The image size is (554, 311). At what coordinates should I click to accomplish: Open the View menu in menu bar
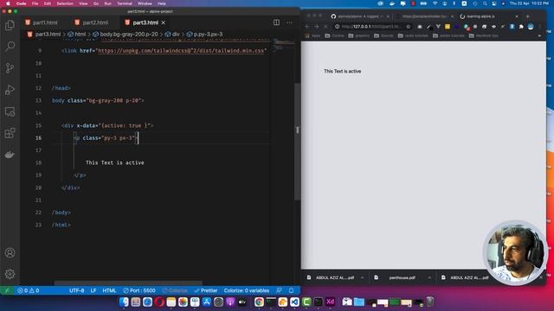pos(83,3)
